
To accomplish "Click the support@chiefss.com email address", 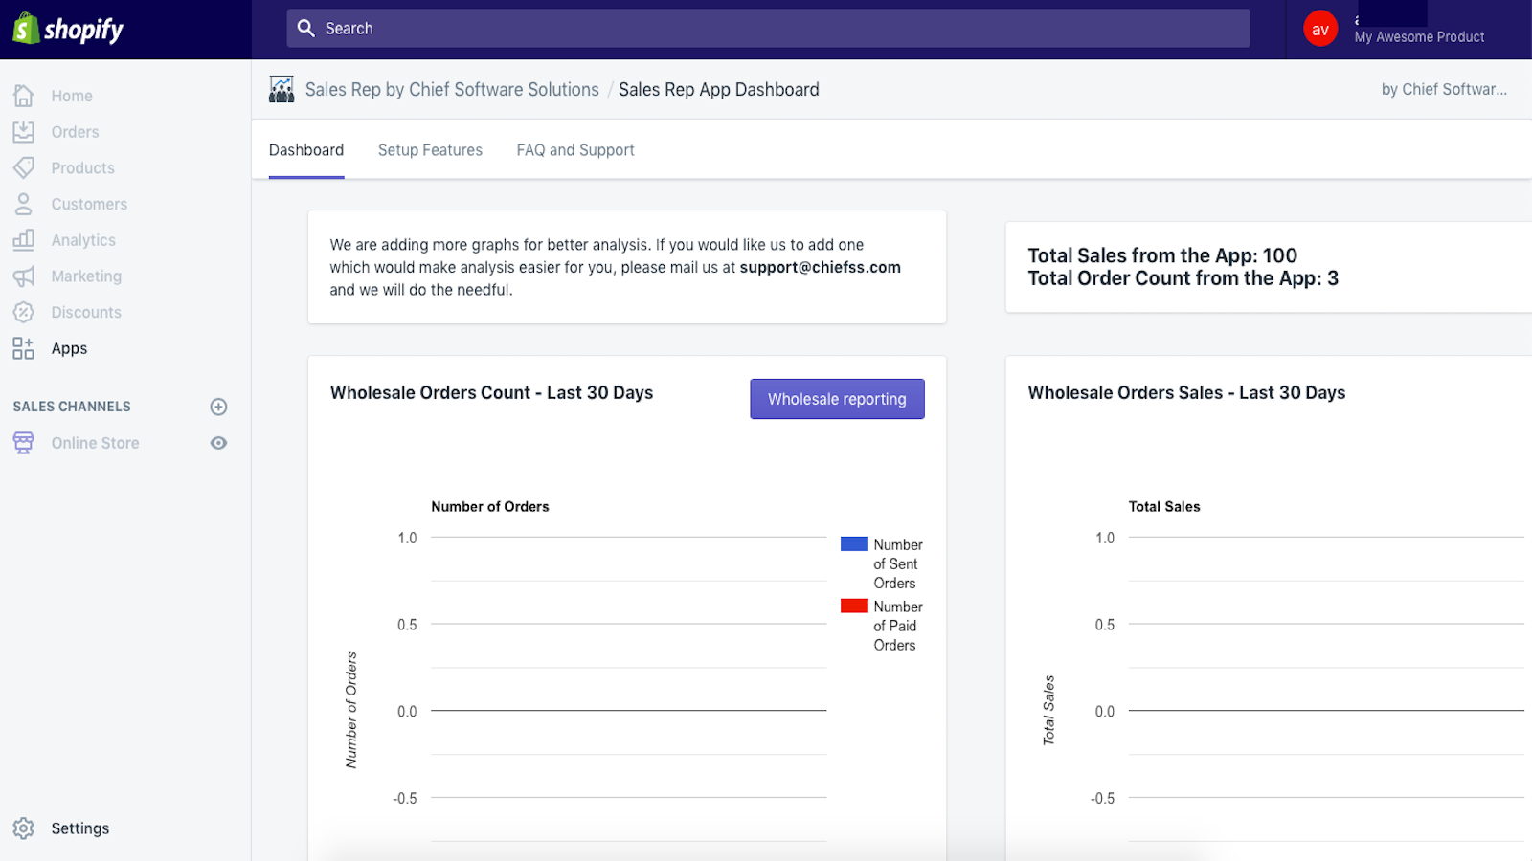I will pyautogui.click(x=820, y=268).
